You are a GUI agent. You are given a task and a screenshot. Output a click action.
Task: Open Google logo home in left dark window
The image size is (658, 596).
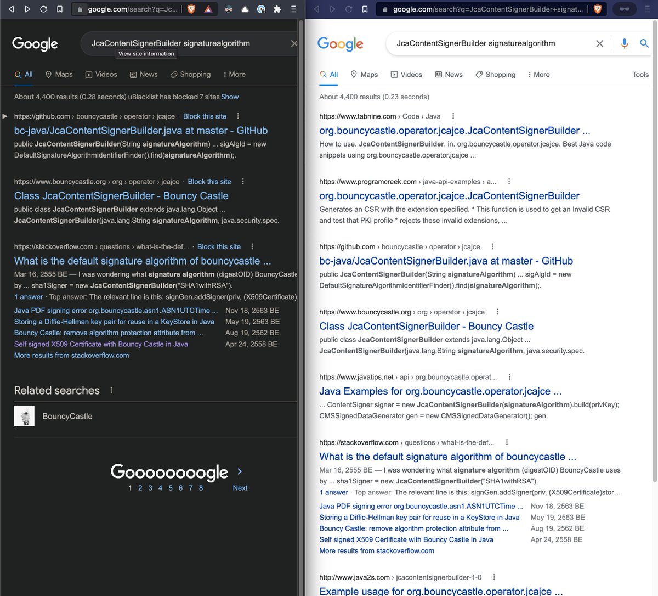pyautogui.click(x=35, y=44)
